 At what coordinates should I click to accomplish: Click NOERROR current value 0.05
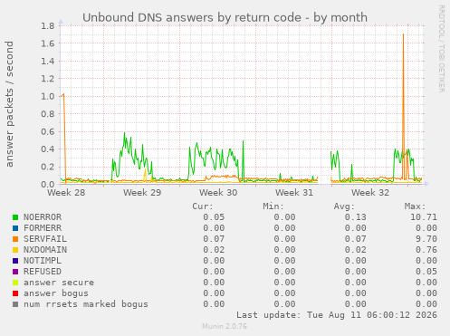point(214,217)
